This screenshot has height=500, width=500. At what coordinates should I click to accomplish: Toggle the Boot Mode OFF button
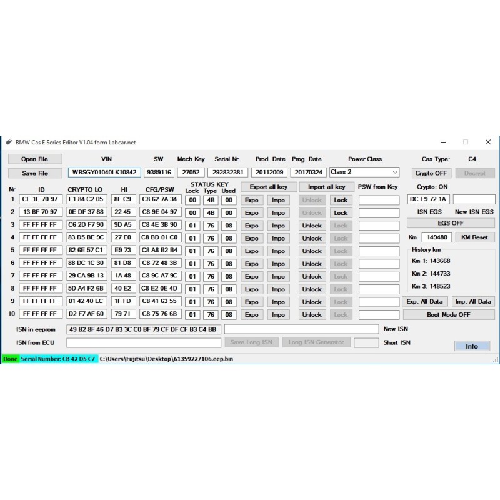pos(449,315)
